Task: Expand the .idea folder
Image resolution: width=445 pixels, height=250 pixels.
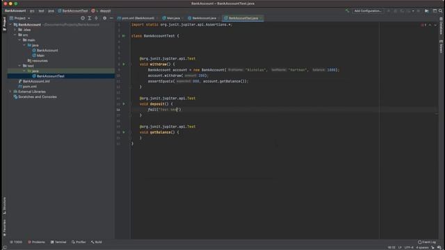Action: point(15,30)
